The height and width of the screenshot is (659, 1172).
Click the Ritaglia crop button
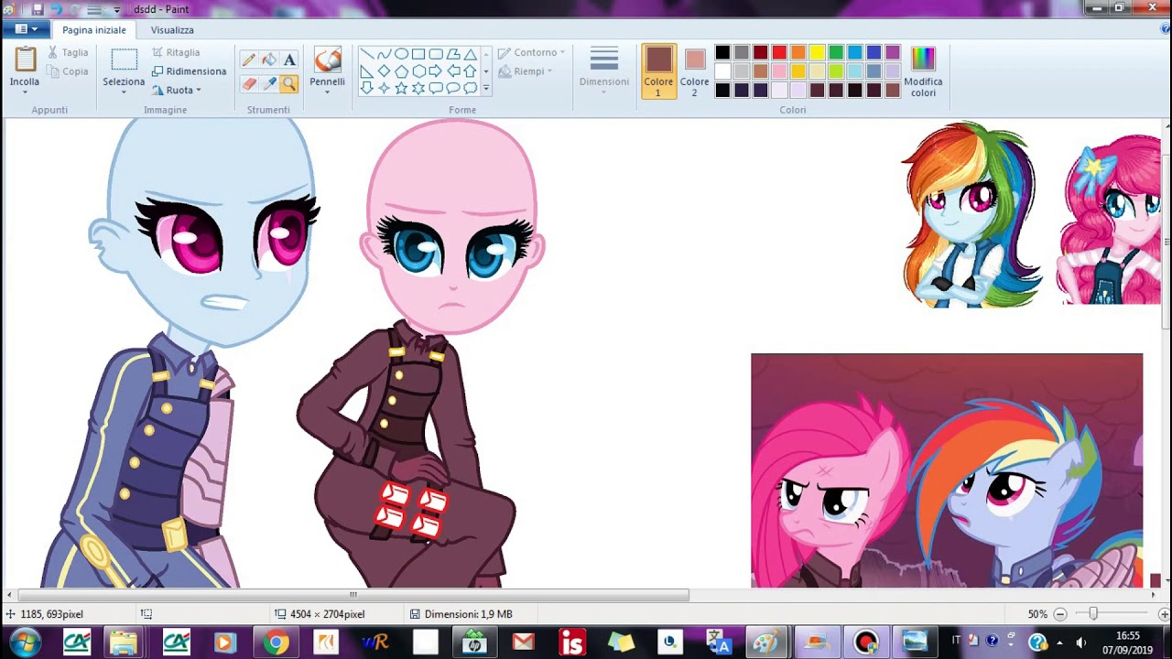(x=175, y=52)
